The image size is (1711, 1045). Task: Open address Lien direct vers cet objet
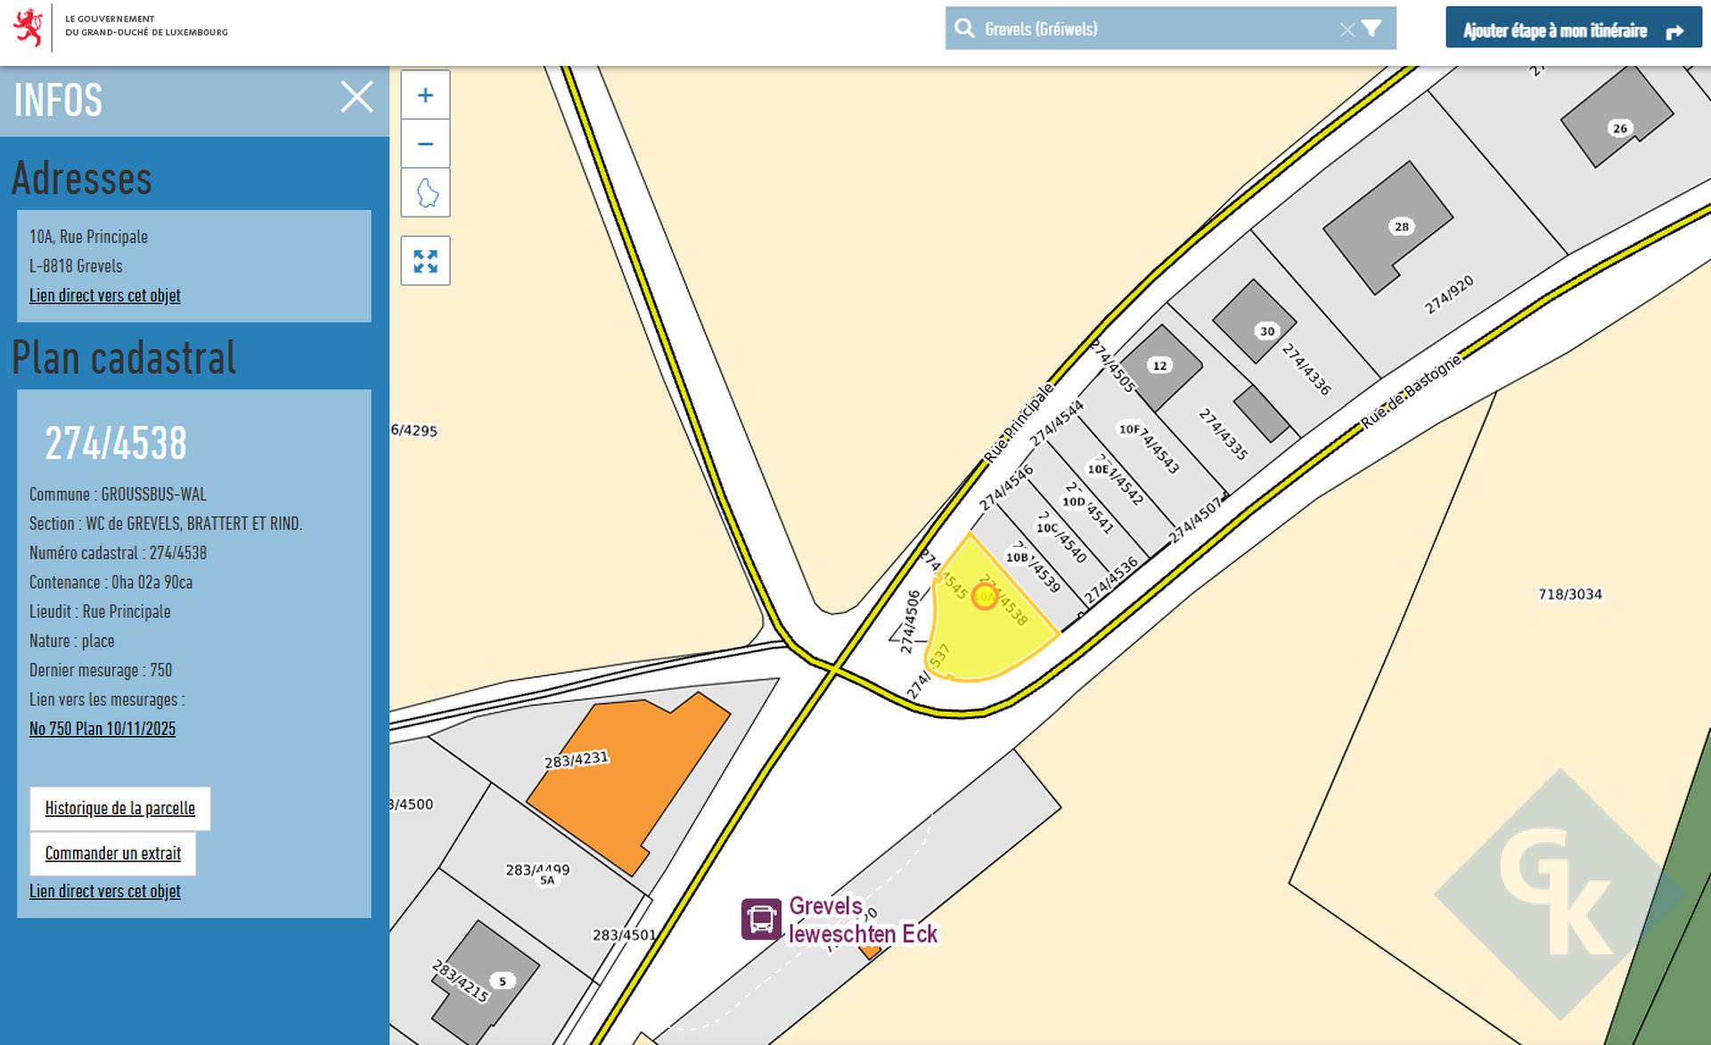tap(104, 296)
